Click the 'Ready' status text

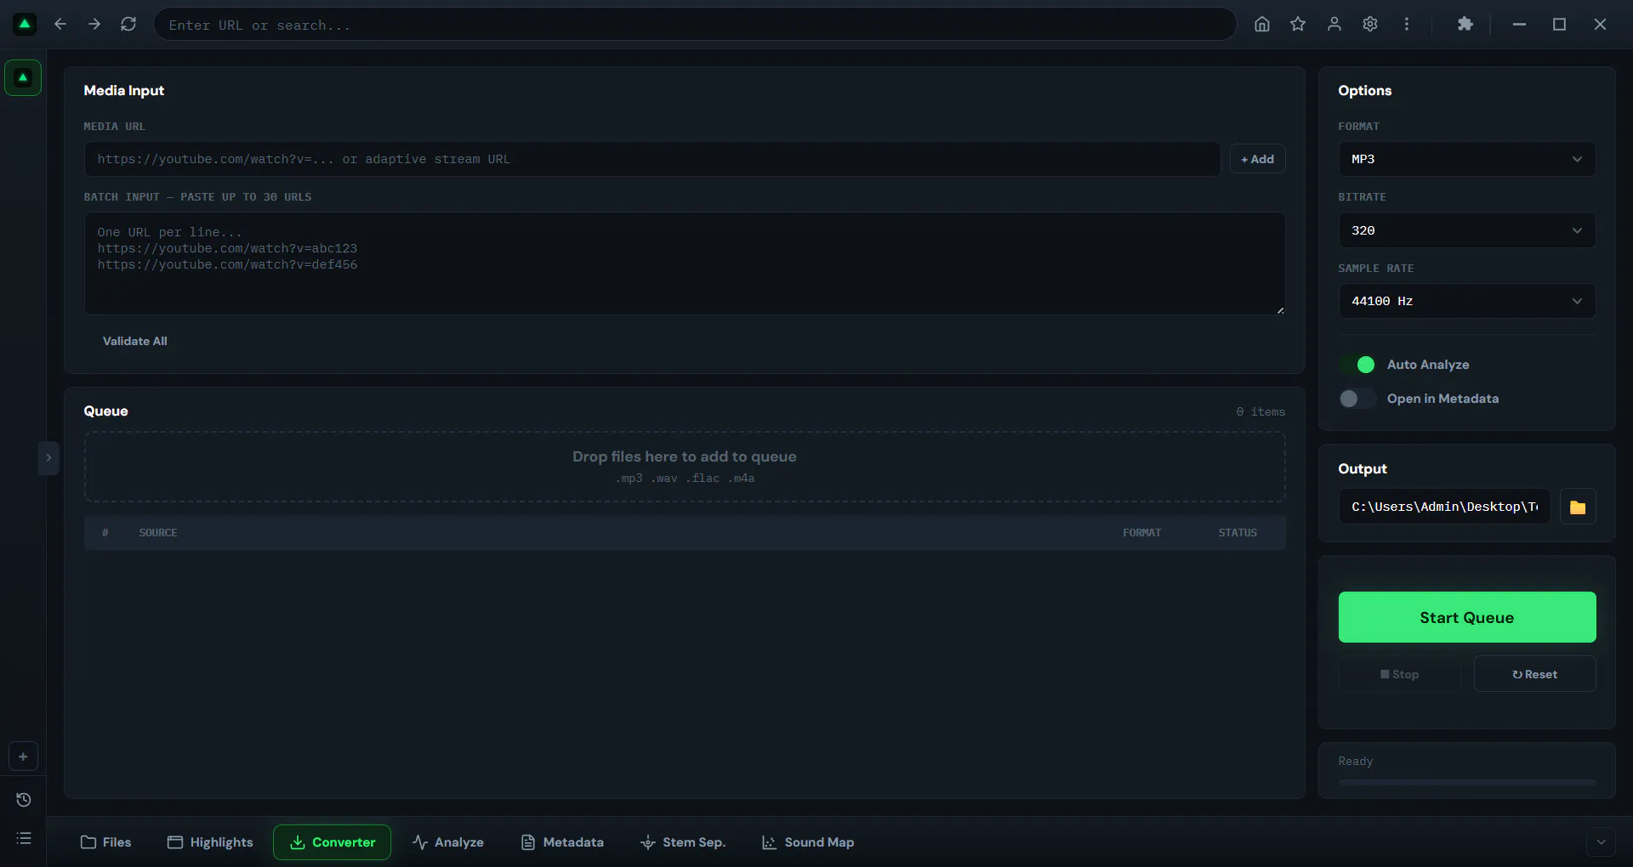point(1355,762)
